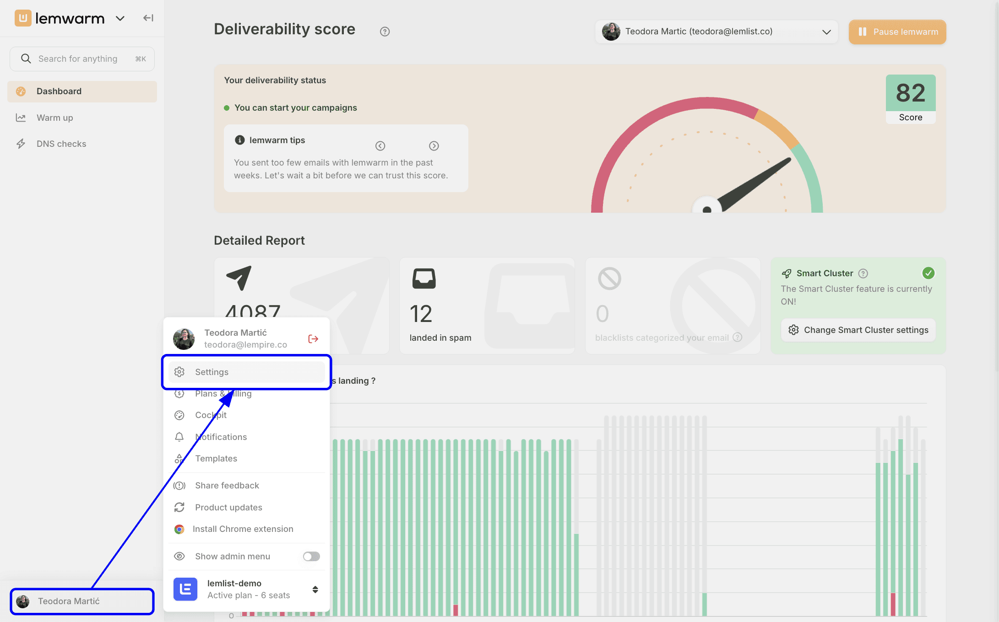Click the lemlist-demo team logo
Viewport: 999px width, 622px height.
(185, 589)
